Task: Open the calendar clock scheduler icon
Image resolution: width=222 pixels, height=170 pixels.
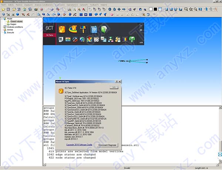Action: [97, 39]
